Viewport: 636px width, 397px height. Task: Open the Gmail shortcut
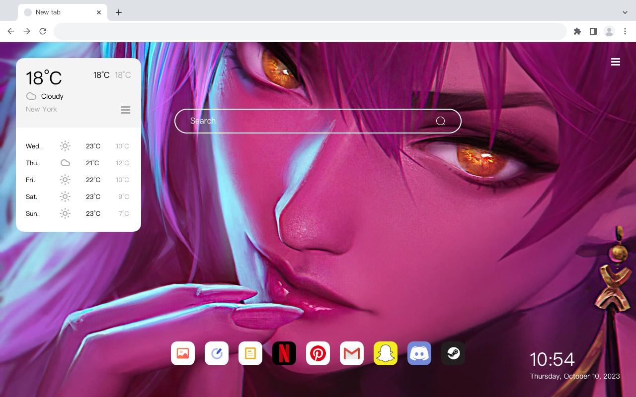[352, 353]
